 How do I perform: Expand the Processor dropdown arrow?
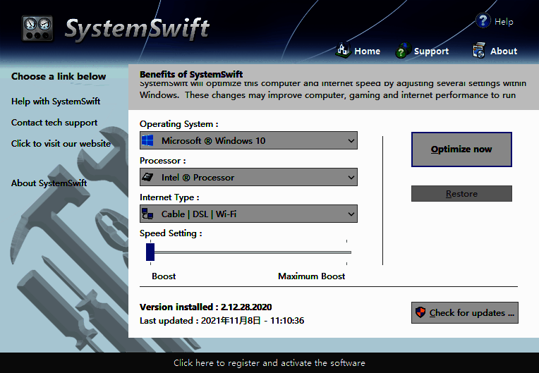point(351,177)
